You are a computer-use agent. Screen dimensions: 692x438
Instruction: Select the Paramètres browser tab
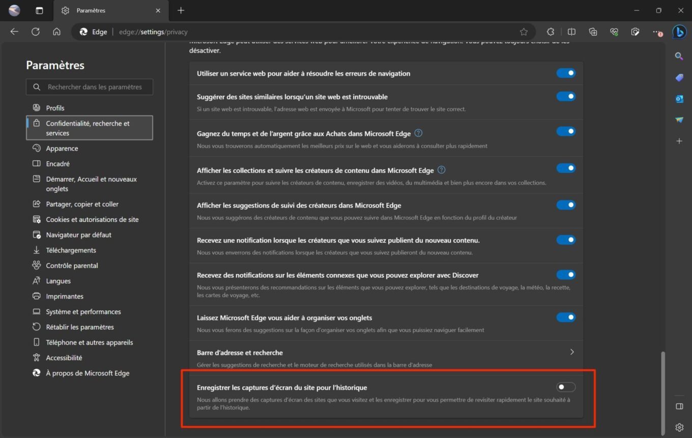pyautogui.click(x=110, y=10)
